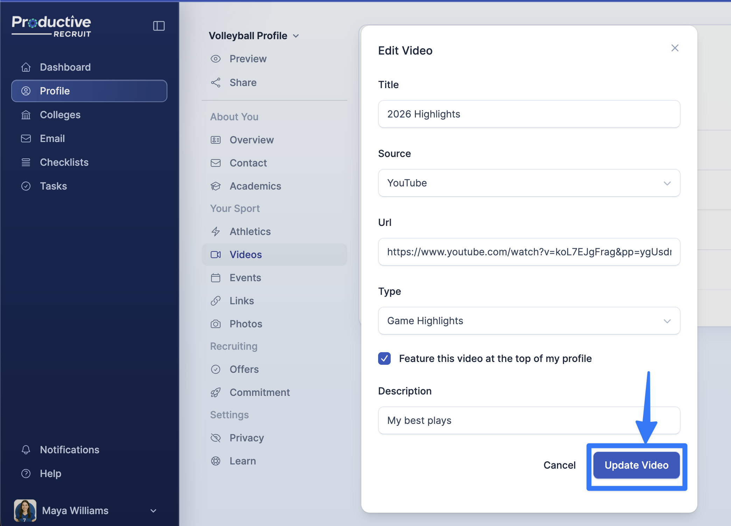Expand the Source YouTube dropdown
This screenshot has height=526, width=731.
pos(529,183)
